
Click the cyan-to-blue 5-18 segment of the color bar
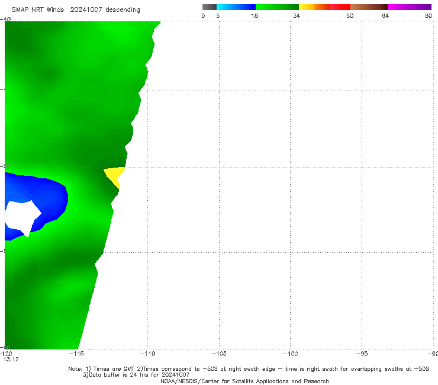pyautogui.click(x=236, y=7)
